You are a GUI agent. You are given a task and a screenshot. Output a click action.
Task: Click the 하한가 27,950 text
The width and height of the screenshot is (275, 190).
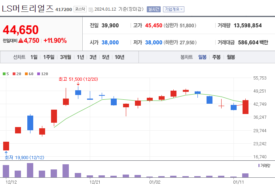pos(180,42)
